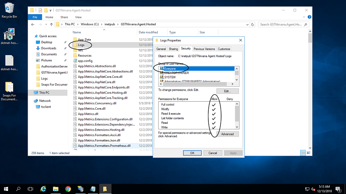This screenshot has height=194, width=346.
Task: Click the search magnifier in Explorer search box
Action: (x=306, y=25)
